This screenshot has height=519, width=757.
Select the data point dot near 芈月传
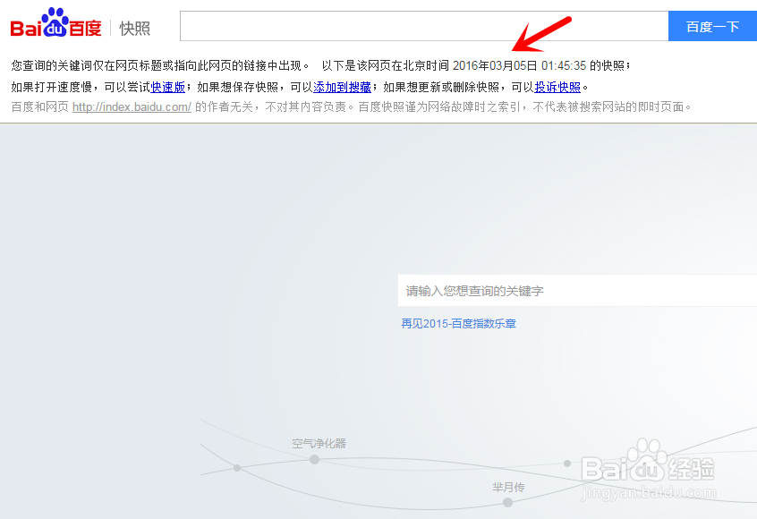[506, 501]
